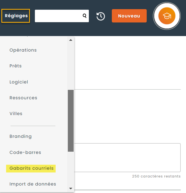Open the Réglages dropdown menu
186x193 pixels.
tap(16, 16)
